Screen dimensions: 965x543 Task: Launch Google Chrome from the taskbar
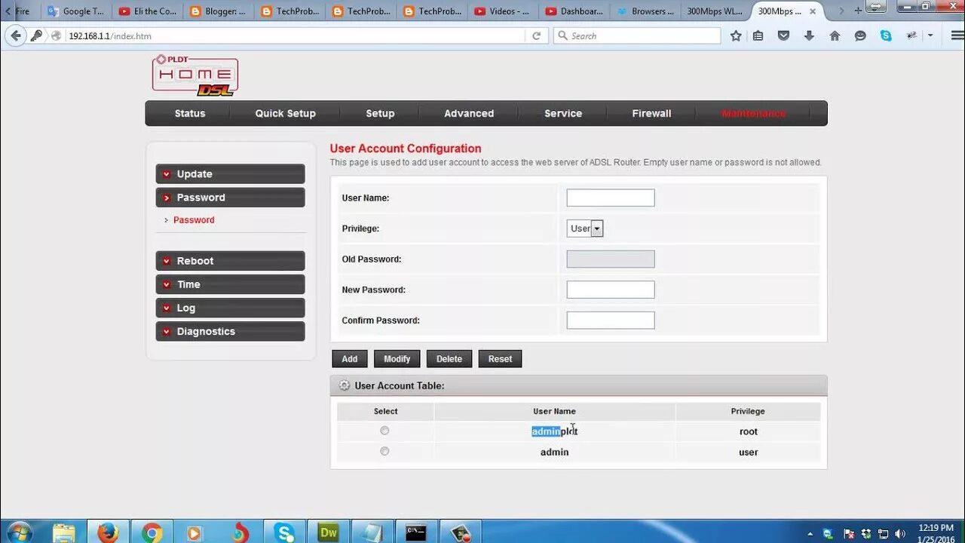152,532
